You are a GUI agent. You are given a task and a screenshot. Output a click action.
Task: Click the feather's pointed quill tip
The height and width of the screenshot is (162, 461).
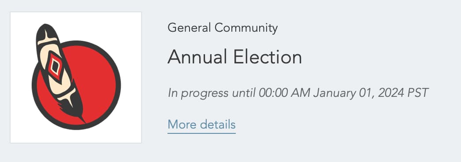click(x=82, y=120)
